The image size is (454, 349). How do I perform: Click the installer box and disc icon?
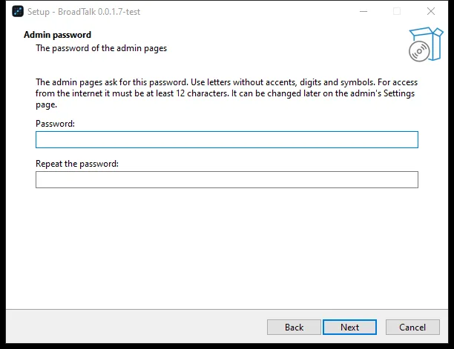[x=426, y=44]
